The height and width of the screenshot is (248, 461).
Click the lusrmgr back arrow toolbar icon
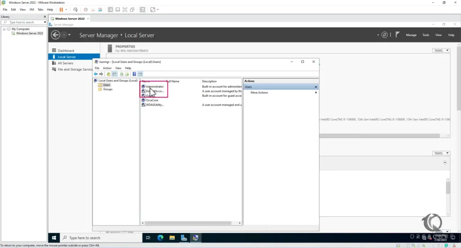click(95, 74)
